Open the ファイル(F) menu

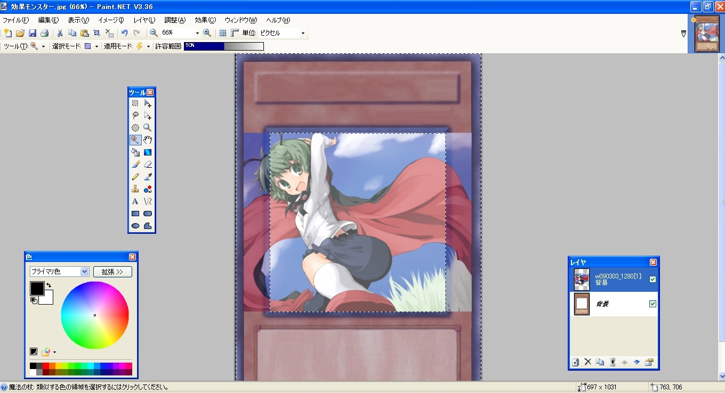pyautogui.click(x=16, y=20)
